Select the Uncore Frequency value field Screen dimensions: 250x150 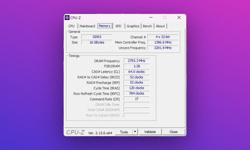coord(163,48)
